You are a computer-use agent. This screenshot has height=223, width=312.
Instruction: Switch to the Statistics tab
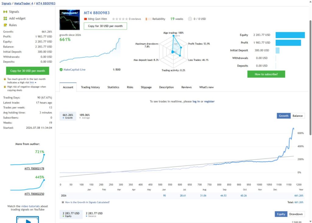click(113, 87)
